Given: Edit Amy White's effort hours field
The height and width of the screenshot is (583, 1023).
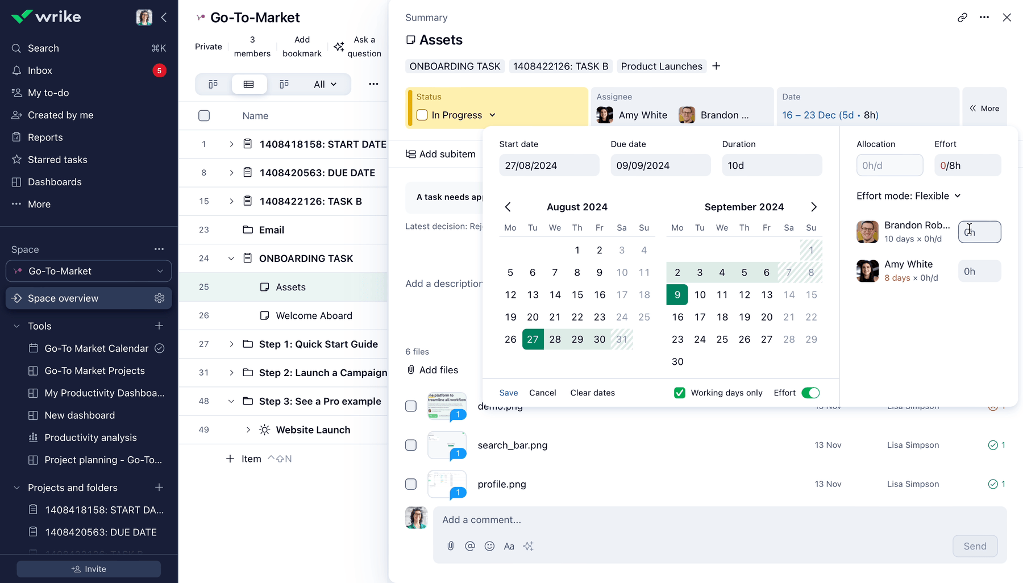Looking at the screenshot, I should pyautogui.click(x=979, y=271).
